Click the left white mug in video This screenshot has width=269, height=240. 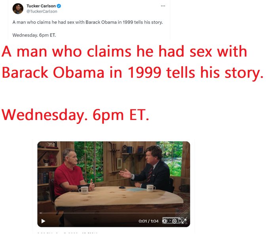pyautogui.click(x=83, y=191)
